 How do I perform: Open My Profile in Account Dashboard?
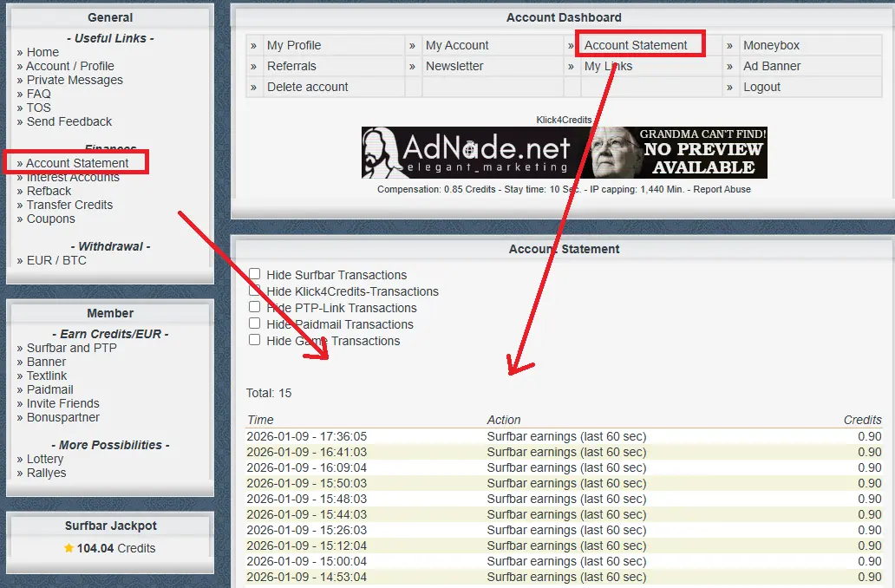pyautogui.click(x=294, y=45)
